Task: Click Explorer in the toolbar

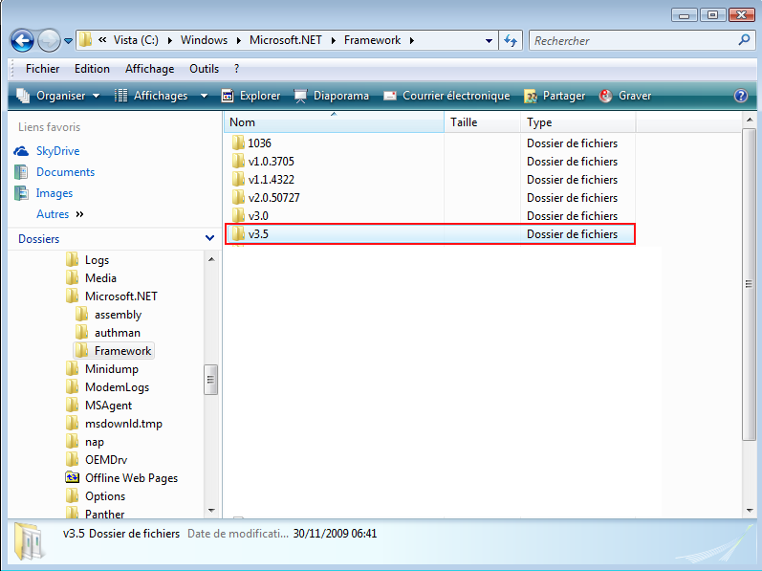Action: pyautogui.click(x=250, y=96)
